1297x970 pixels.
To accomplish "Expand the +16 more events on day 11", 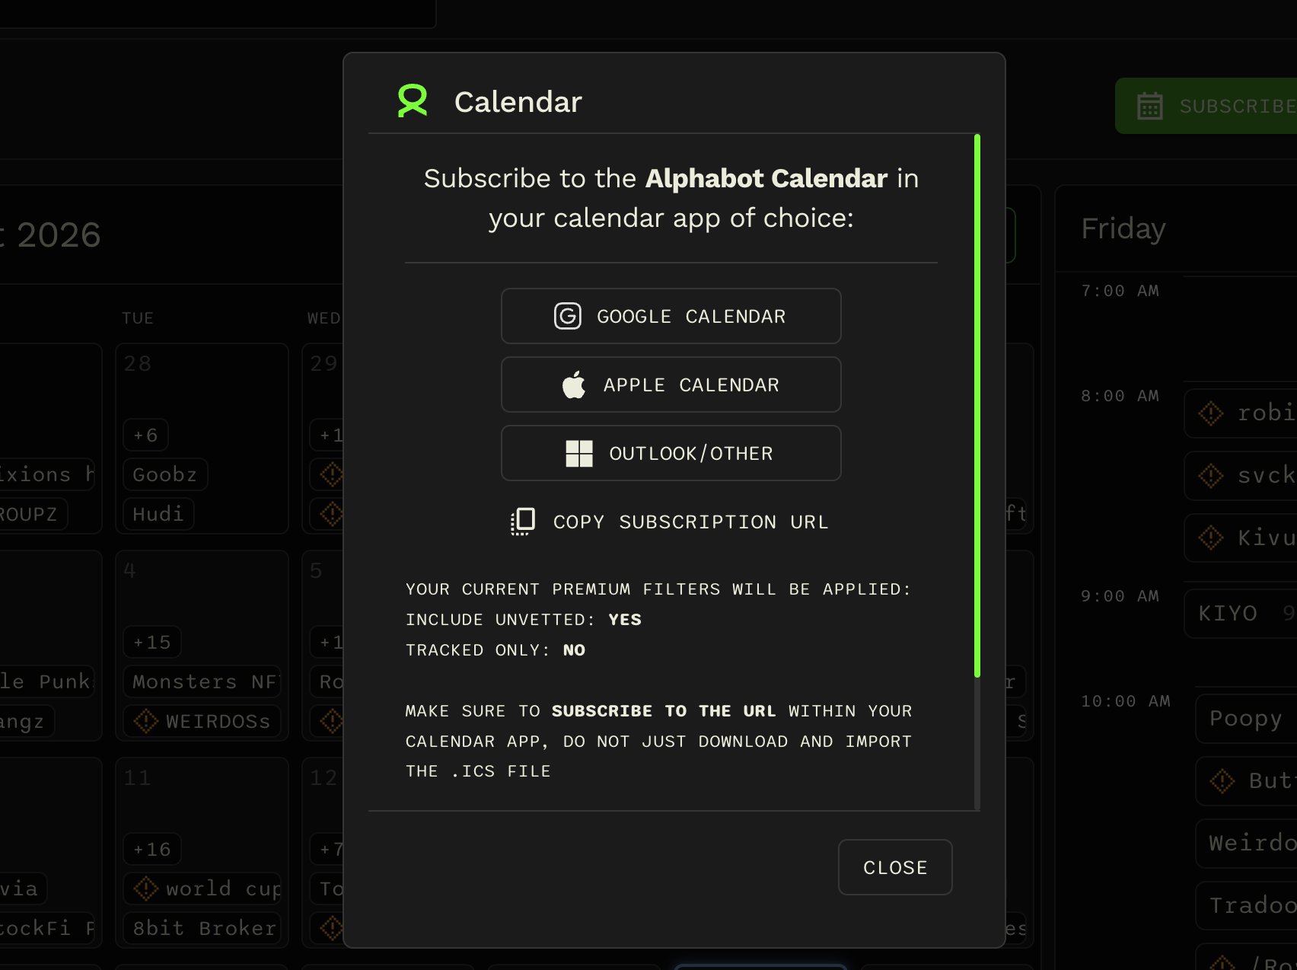I will 152,849.
